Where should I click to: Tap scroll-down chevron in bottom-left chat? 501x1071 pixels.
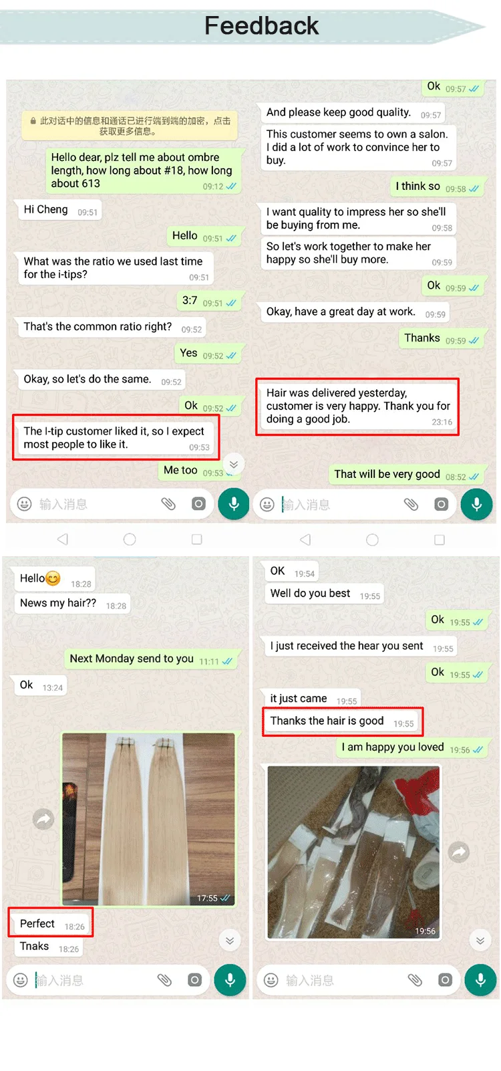click(x=230, y=941)
